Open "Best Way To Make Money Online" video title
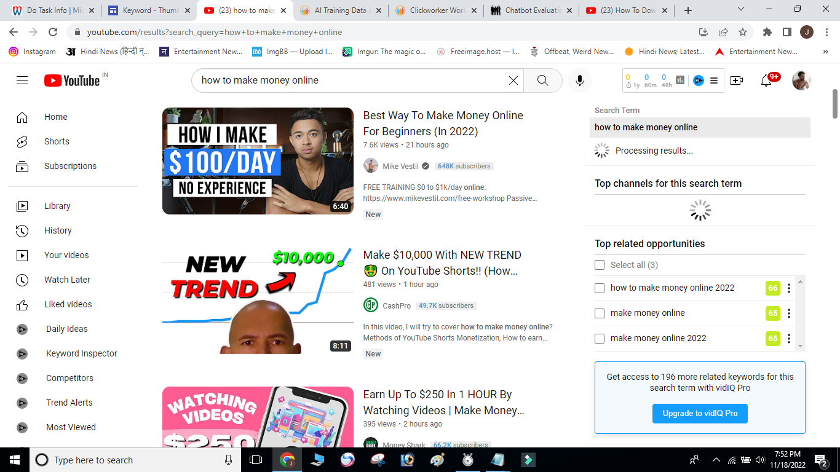The height and width of the screenshot is (472, 840). pos(443,123)
